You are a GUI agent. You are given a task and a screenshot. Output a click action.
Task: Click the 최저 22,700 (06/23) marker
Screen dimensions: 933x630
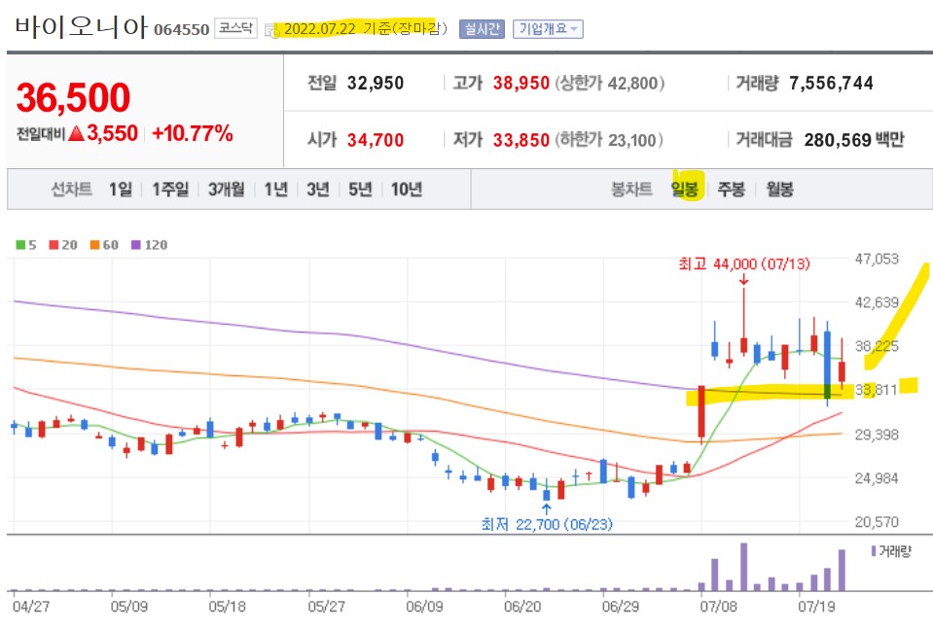pos(547,524)
